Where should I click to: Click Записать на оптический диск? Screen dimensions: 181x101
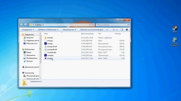(x=92, y=30)
